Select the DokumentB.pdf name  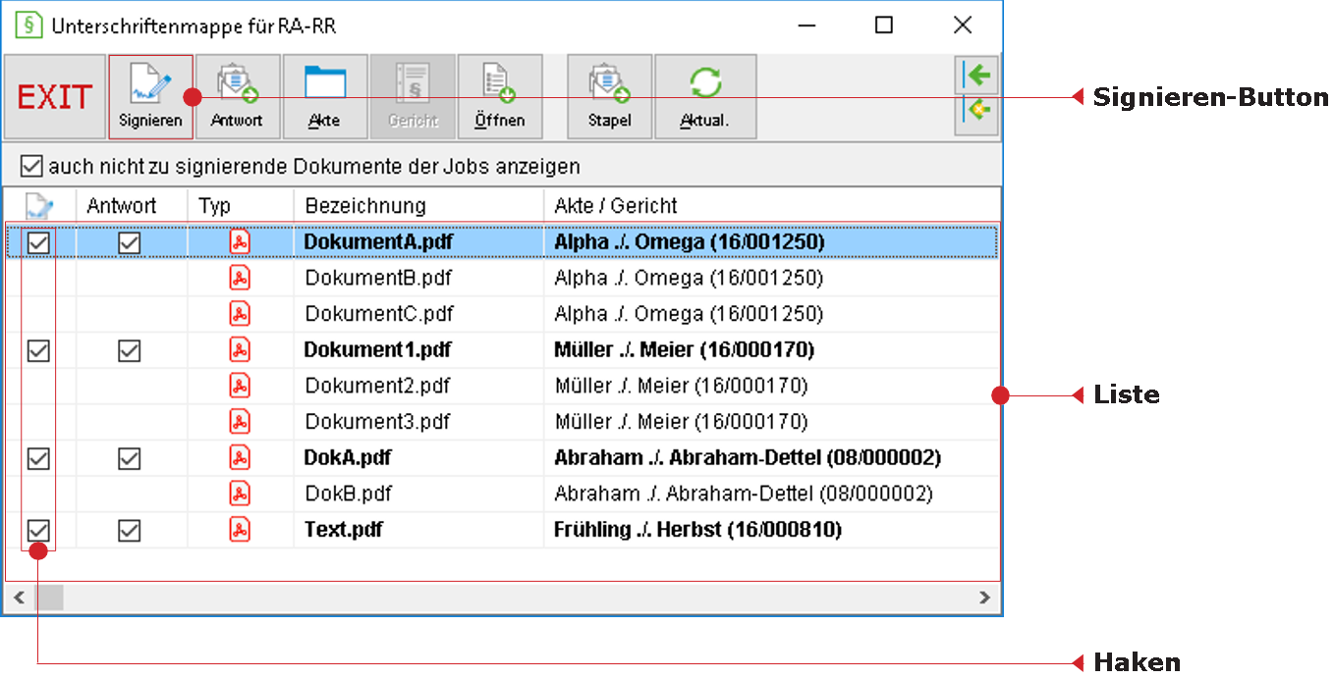[378, 278]
